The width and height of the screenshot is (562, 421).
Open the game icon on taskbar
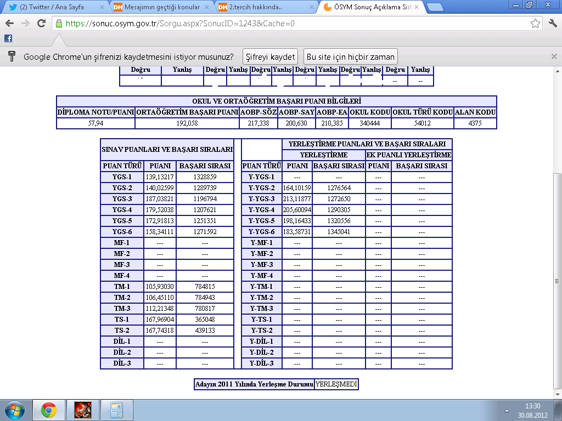pyautogui.click(x=83, y=410)
